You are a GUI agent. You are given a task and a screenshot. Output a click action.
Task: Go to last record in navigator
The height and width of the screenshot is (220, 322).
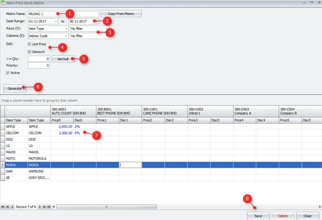pos(49,207)
